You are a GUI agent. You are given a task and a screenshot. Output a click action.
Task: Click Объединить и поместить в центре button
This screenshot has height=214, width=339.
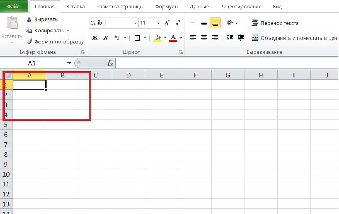coord(295,38)
